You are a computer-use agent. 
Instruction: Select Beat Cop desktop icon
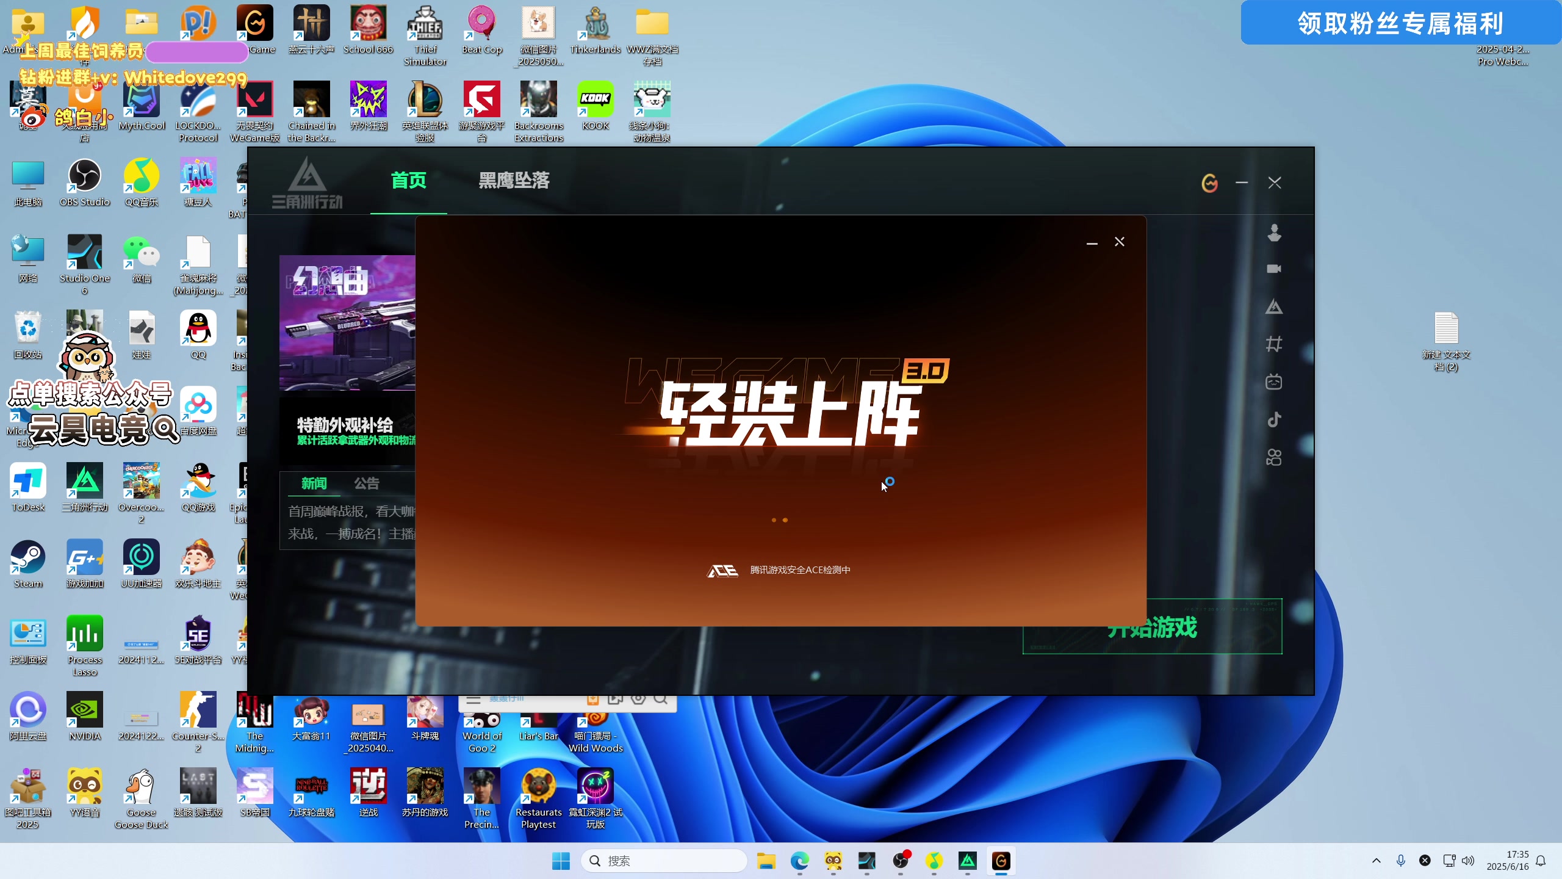point(482,30)
